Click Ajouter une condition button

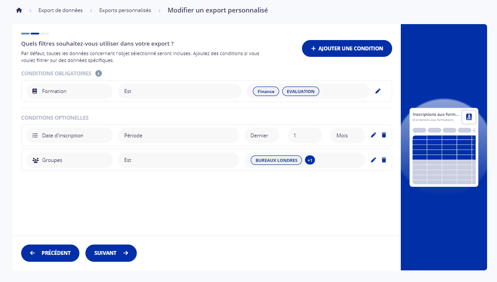(x=347, y=49)
